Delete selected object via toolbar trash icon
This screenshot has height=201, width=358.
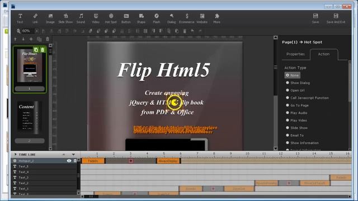(x=185, y=31)
